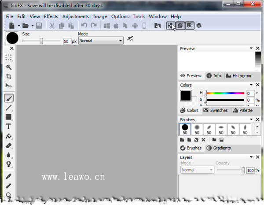Screen dimensions: 264x205
Task: Switch to the Palette tab
Action: pyautogui.click(x=242, y=110)
